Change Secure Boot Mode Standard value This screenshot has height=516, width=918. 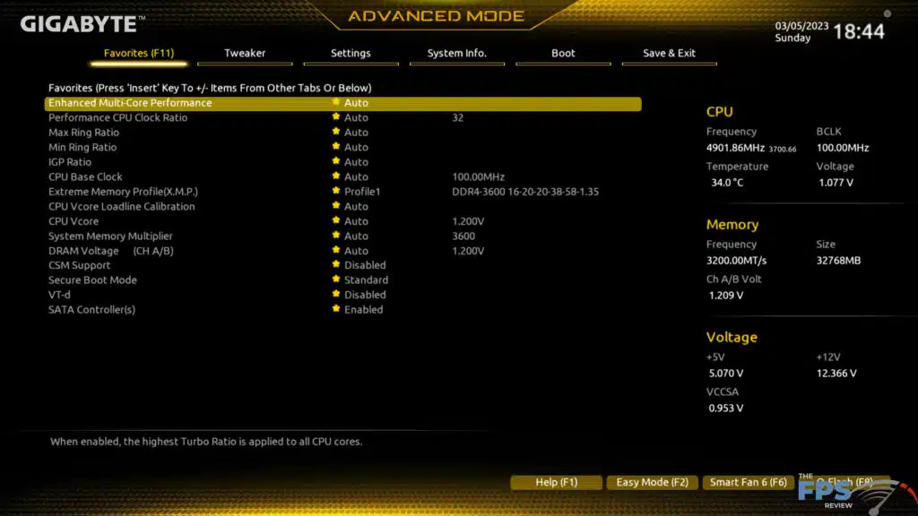pos(366,280)
